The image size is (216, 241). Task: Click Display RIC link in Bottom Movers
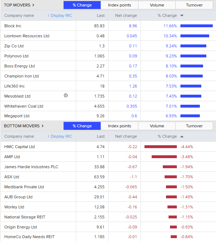(x=61, y=136)
